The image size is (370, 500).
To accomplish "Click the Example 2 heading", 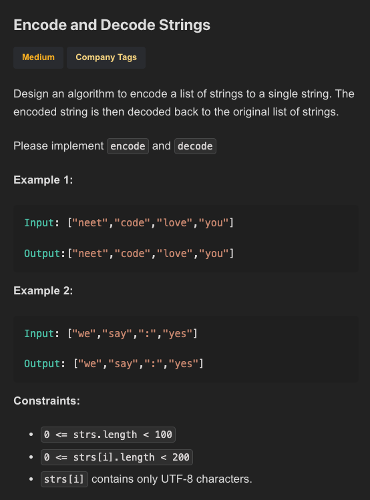I will (43, 291).
